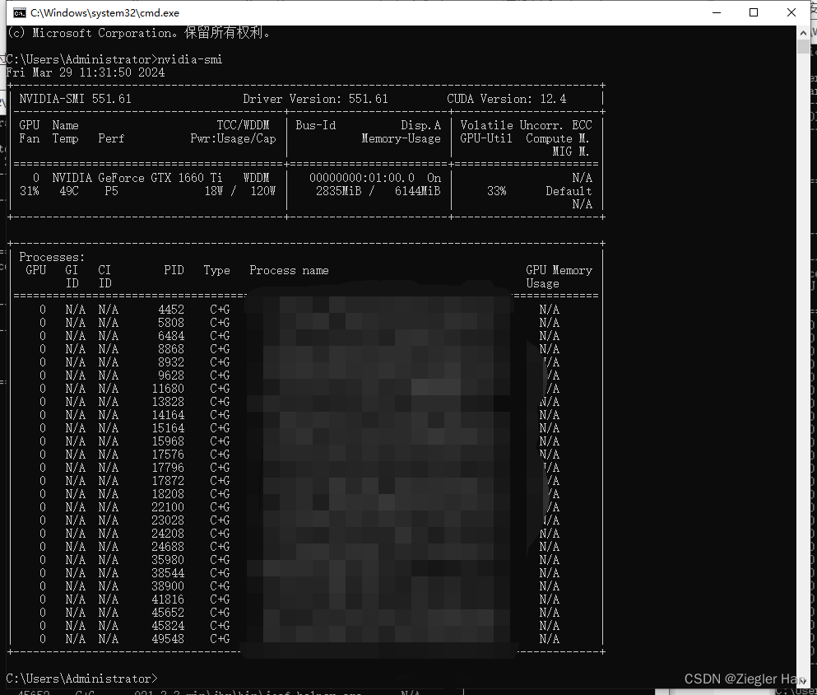Click the WDDM driver mode value
817x695 pixels.
pos(257,178)
